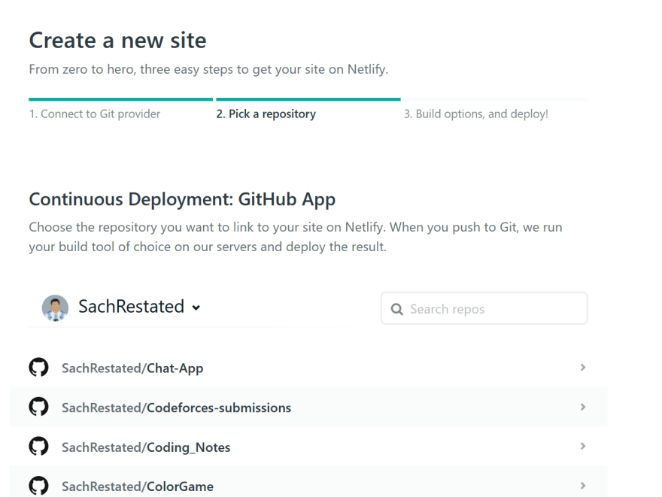Choose the SachRestated/Chat-App repository
Viewport: 662px width, 497px height.
coord(132,368)
